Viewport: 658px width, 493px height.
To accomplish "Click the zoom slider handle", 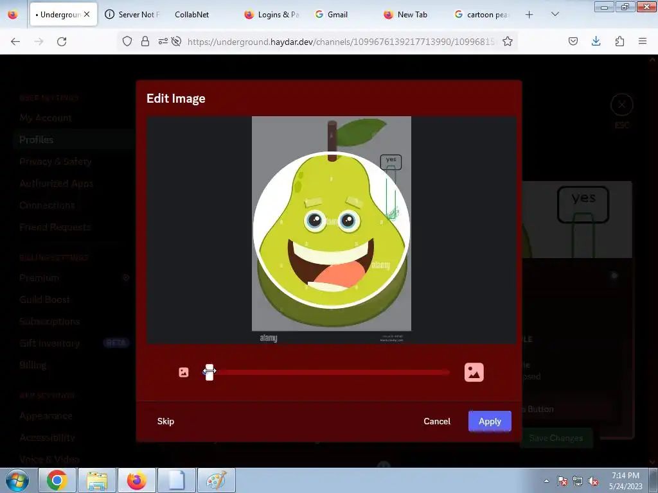I will (x=209, y=372).
